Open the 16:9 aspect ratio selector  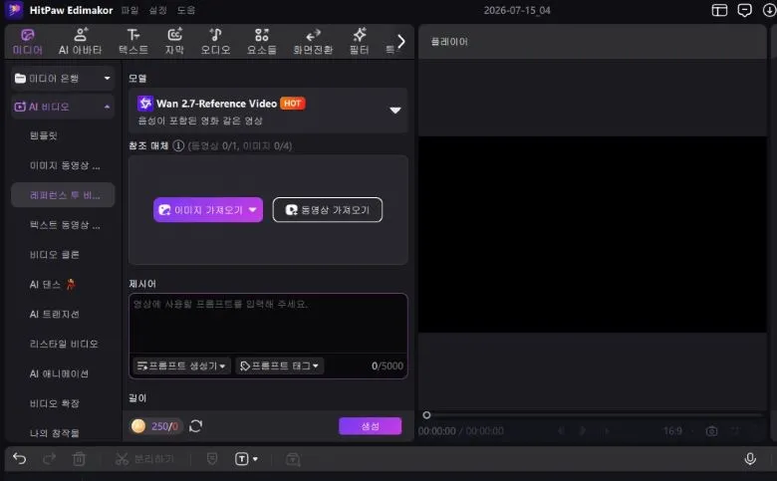[672, 431]
